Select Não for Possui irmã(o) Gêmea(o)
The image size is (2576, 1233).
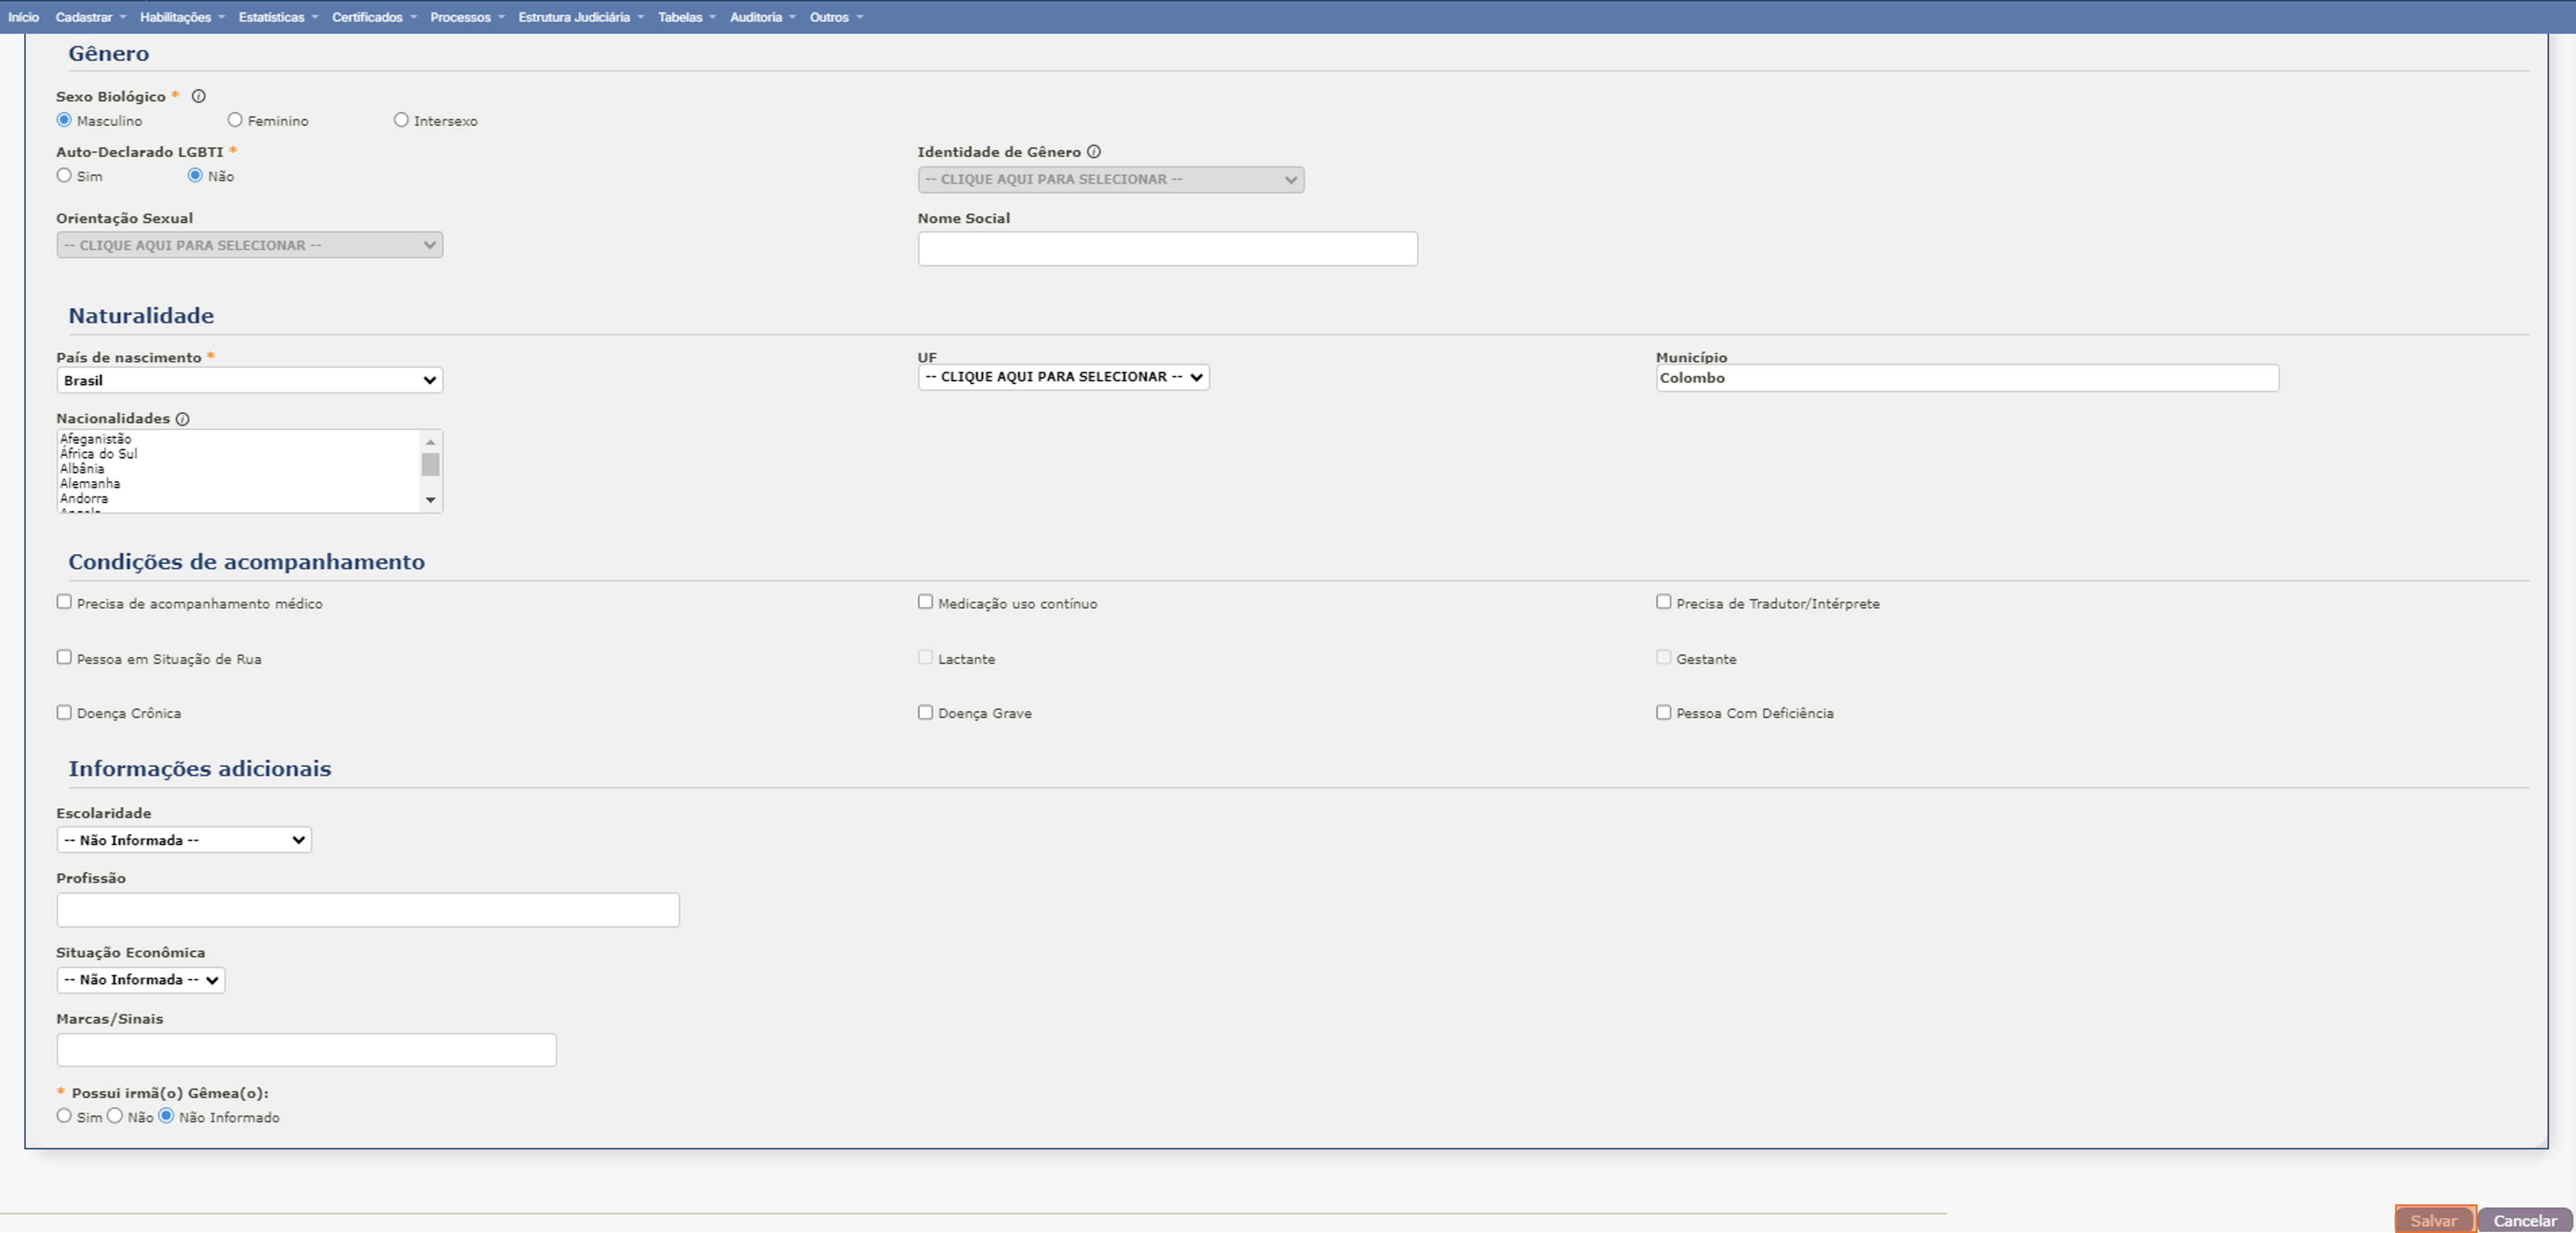pos(115,1116)
